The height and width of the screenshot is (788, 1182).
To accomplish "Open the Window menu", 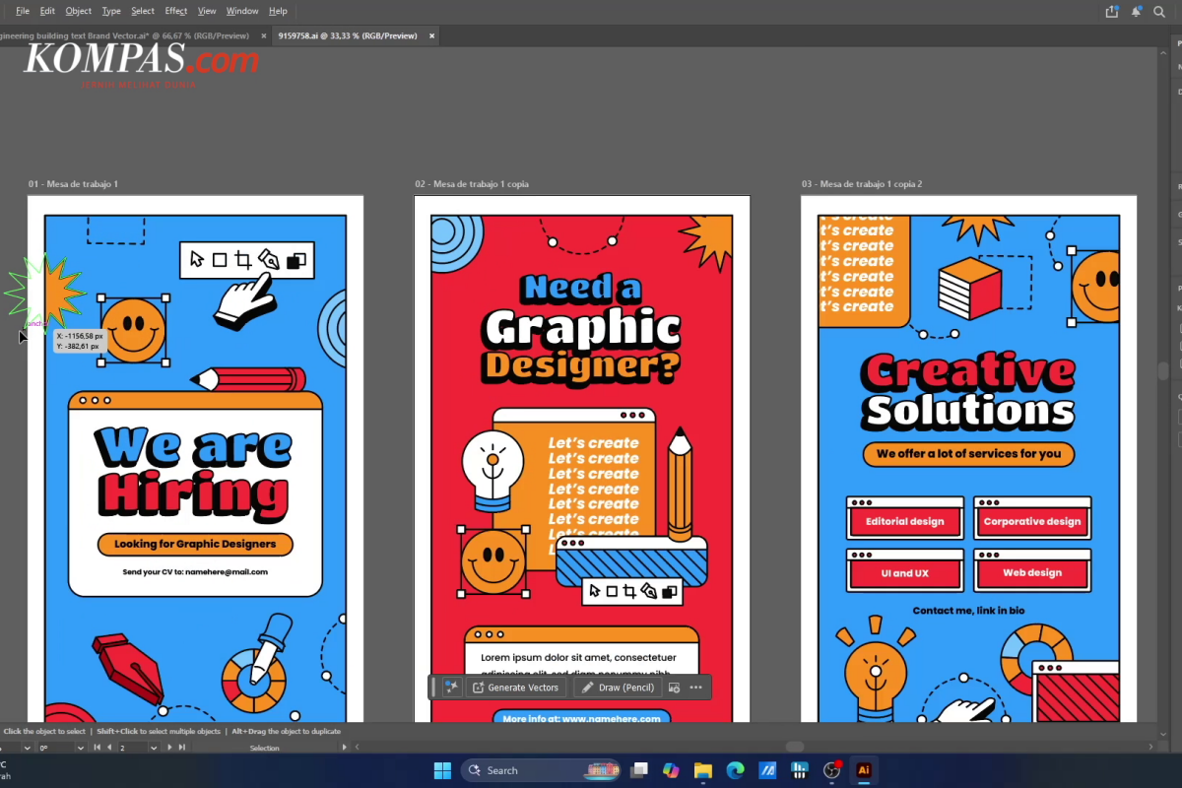I will pos(242,11).
